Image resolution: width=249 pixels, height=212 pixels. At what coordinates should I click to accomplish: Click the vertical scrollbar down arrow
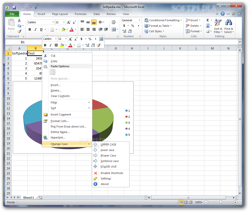pyautogui.click(x=240, y=193)
